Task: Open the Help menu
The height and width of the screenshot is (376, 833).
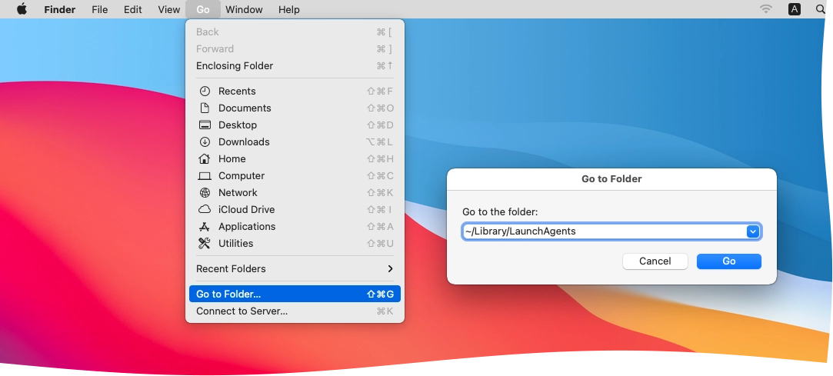Action: (289, 9)
